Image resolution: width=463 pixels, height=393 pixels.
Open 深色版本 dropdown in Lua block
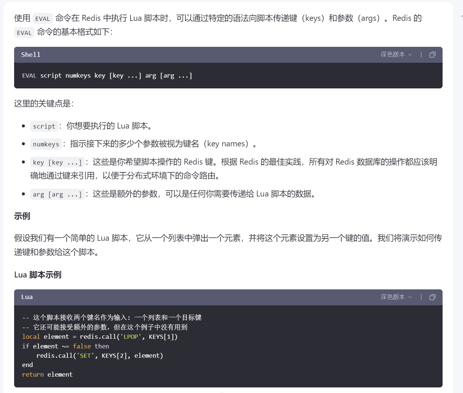pos(396,297)
